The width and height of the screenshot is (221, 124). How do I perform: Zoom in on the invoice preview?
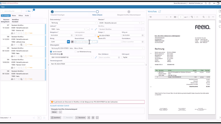click(171, 17)
